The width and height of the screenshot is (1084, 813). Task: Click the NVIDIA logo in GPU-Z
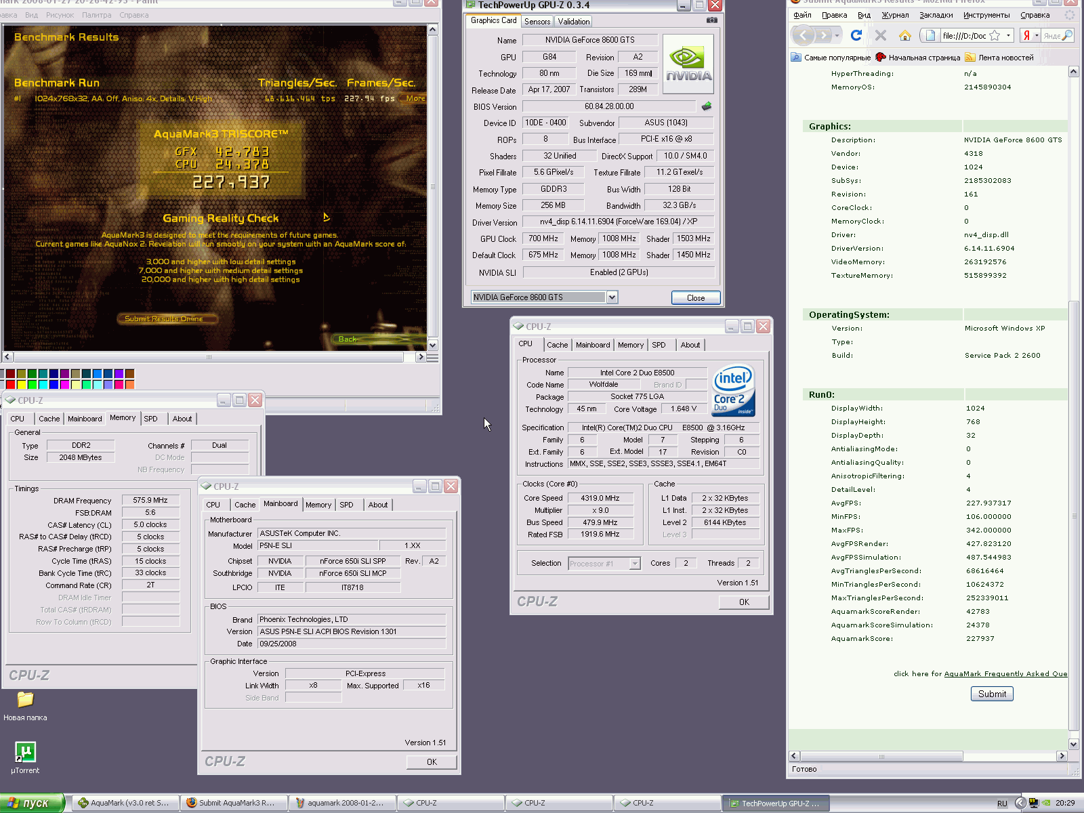coord(688,64)
